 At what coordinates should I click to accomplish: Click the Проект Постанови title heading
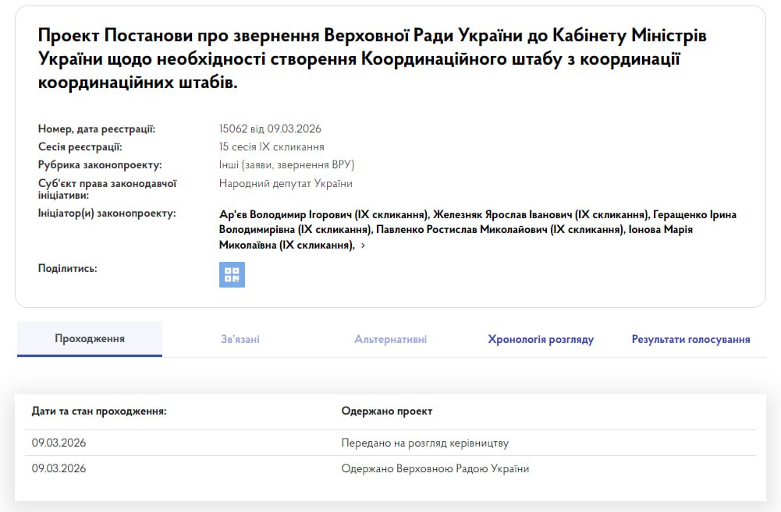point(372,58)
